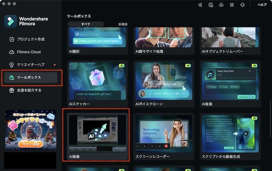272x171 pixels.
Task: Click the headset support icon
Action: pyautogui.click(x=242, y=5)
